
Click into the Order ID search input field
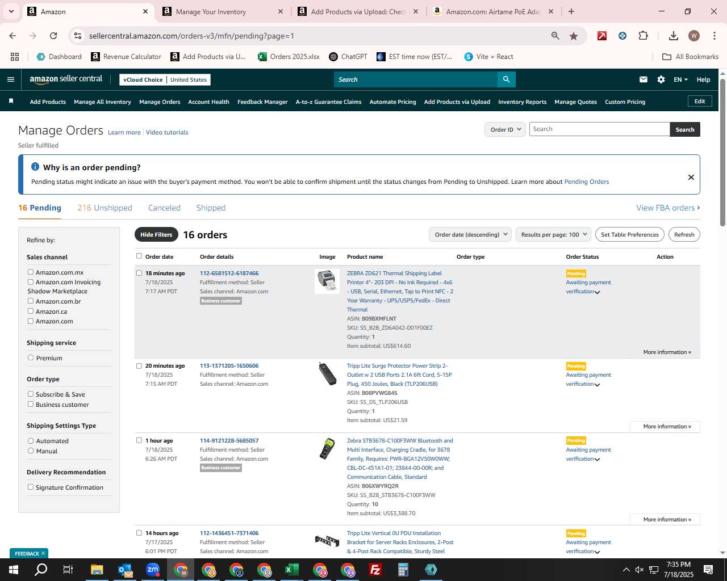pyautogui.click(x=599, y=129)
